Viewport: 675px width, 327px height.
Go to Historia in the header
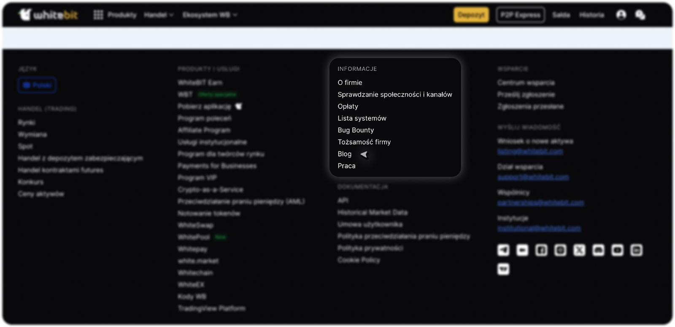(591, 15)
